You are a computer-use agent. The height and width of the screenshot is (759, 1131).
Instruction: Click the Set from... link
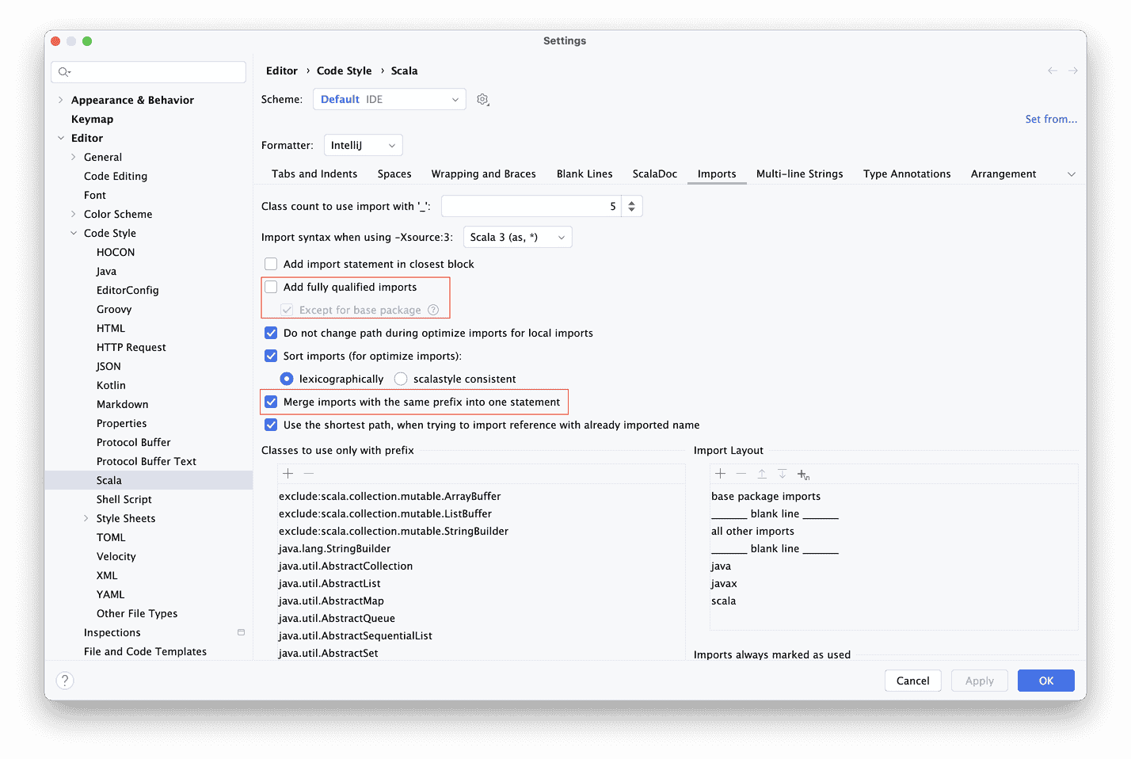(x=1051, y=120)
